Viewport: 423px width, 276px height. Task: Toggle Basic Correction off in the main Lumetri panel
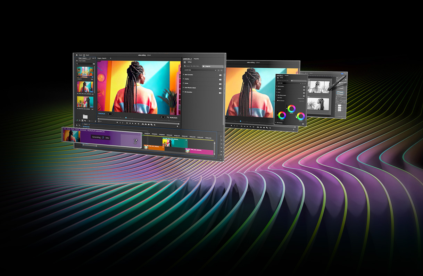click(x=220, y=75)
